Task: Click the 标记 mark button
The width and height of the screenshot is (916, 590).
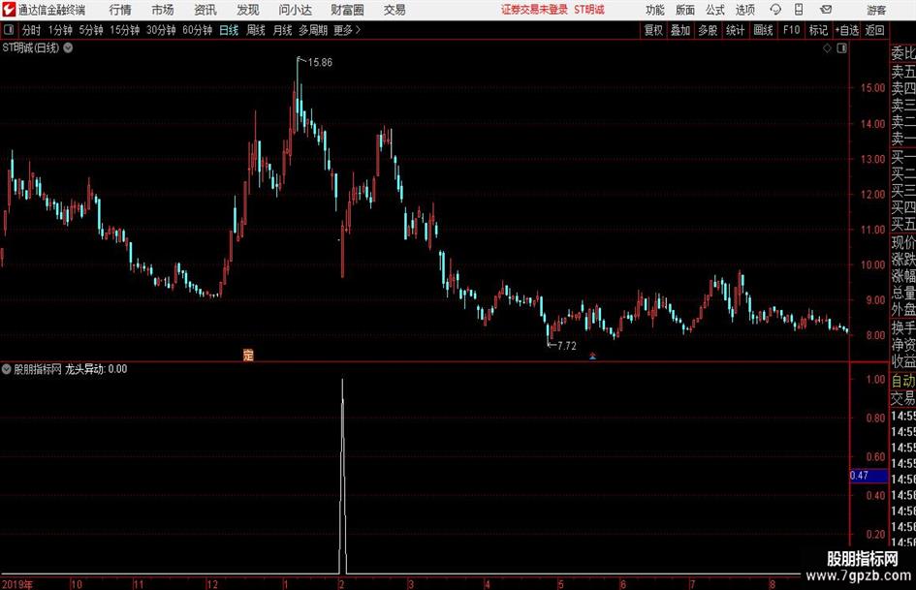Action: pyautogui.click(x=818, y=30)
